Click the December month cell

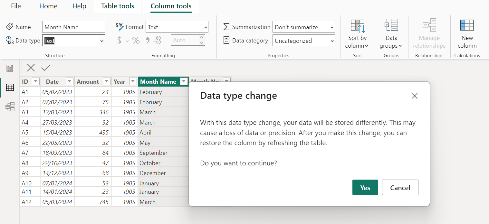click(163, 173)
